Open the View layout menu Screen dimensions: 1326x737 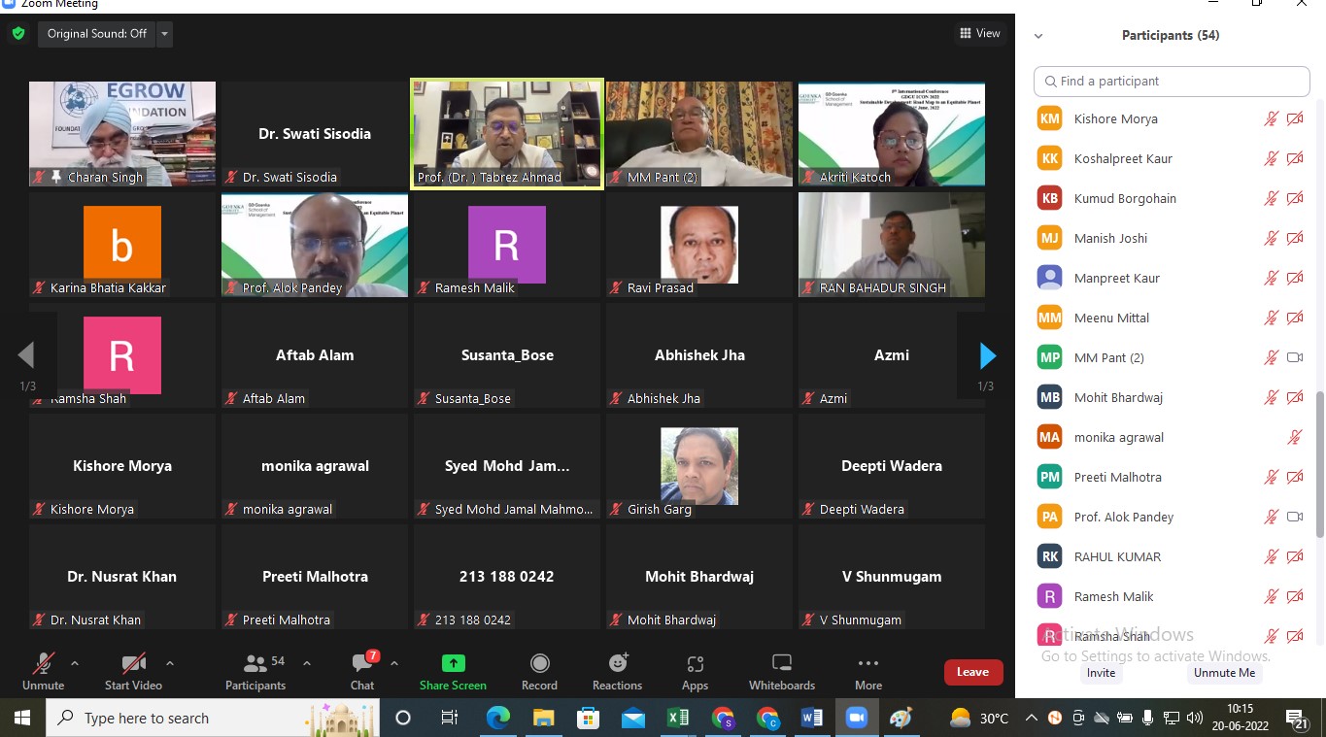click(x=979, y=34)
